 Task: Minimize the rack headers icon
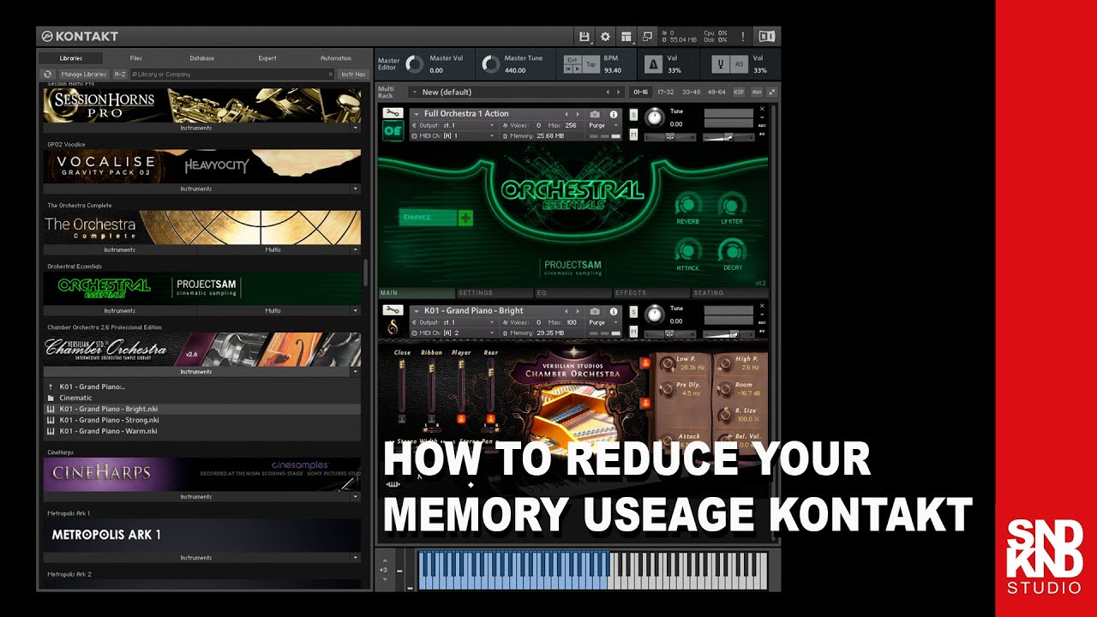pyautogui.click(x=771, y=92)
